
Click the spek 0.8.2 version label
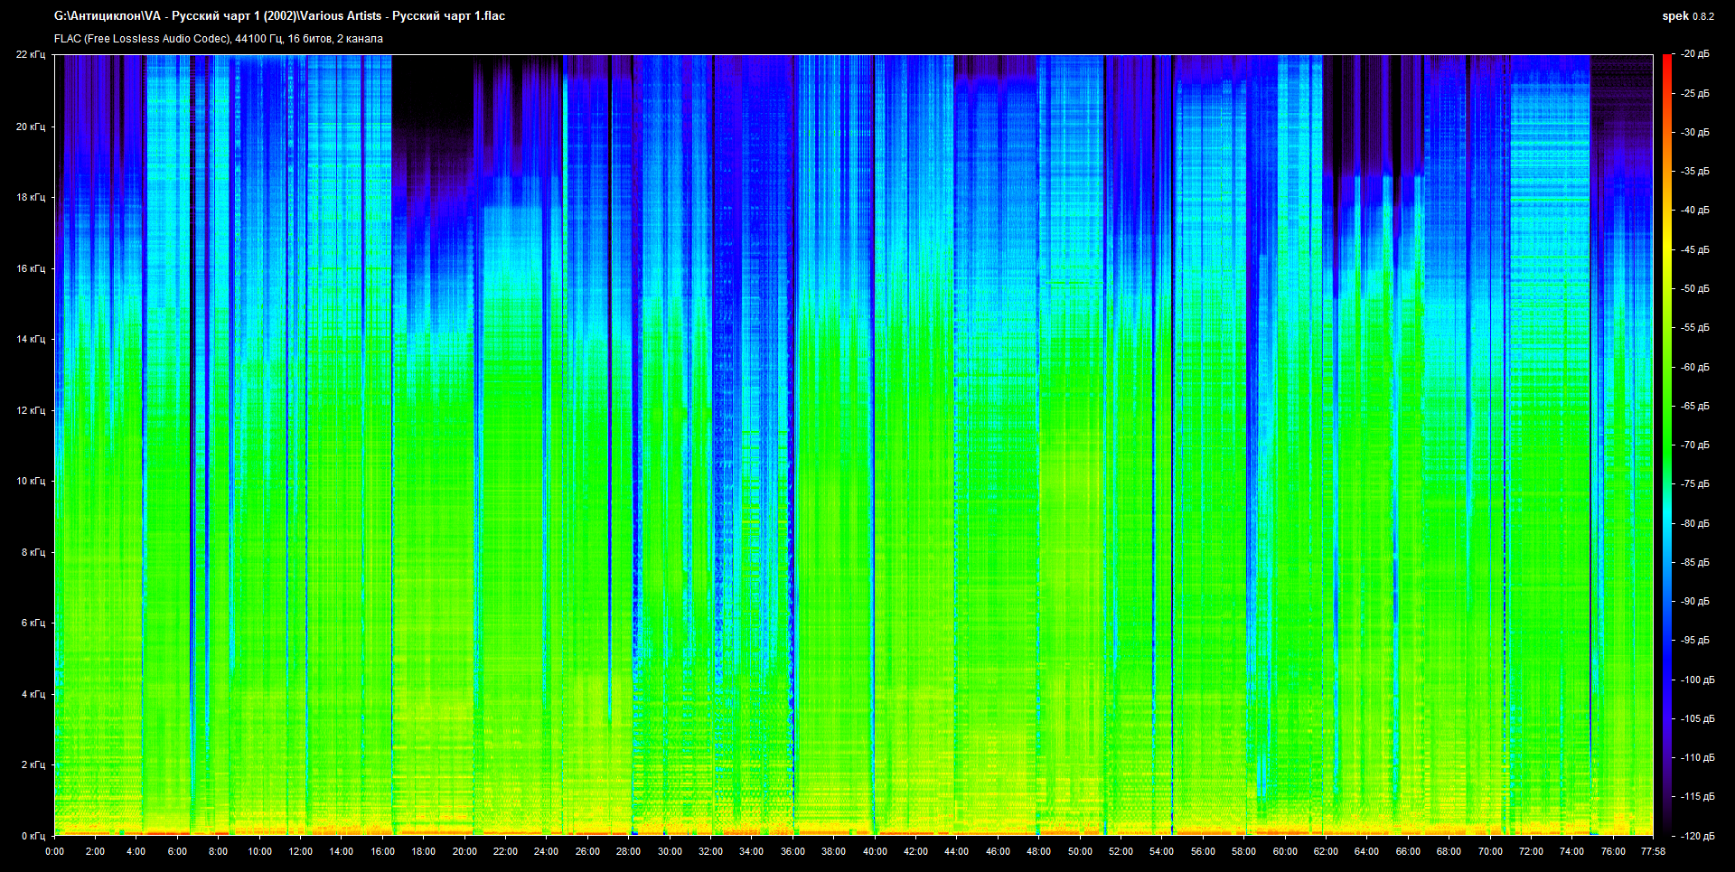click(1687, 16)
